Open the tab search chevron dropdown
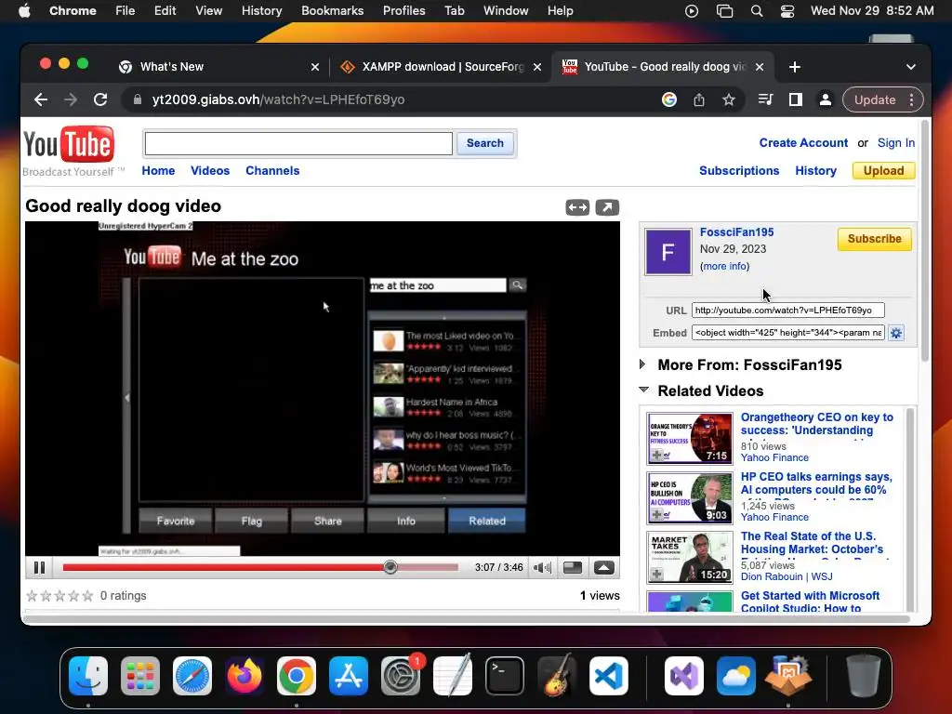Viewport: 952px width, 714px height. pos(911,67)
